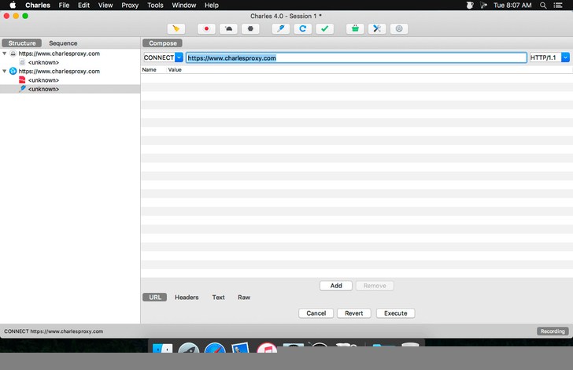Open the HTTP/1.1 version dropdown
The height and width of the screenshot is (370, 573).
point(564,57)
